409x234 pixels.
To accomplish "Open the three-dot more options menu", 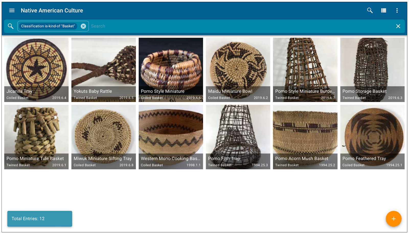I will tap(397, 10).
